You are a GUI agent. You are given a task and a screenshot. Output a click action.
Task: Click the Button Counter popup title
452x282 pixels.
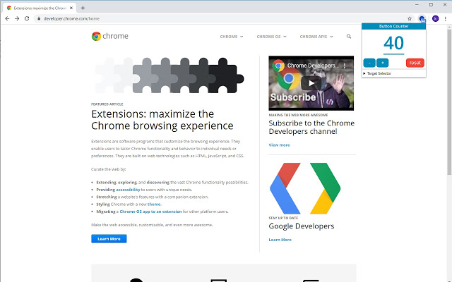[x=394, y=26]
